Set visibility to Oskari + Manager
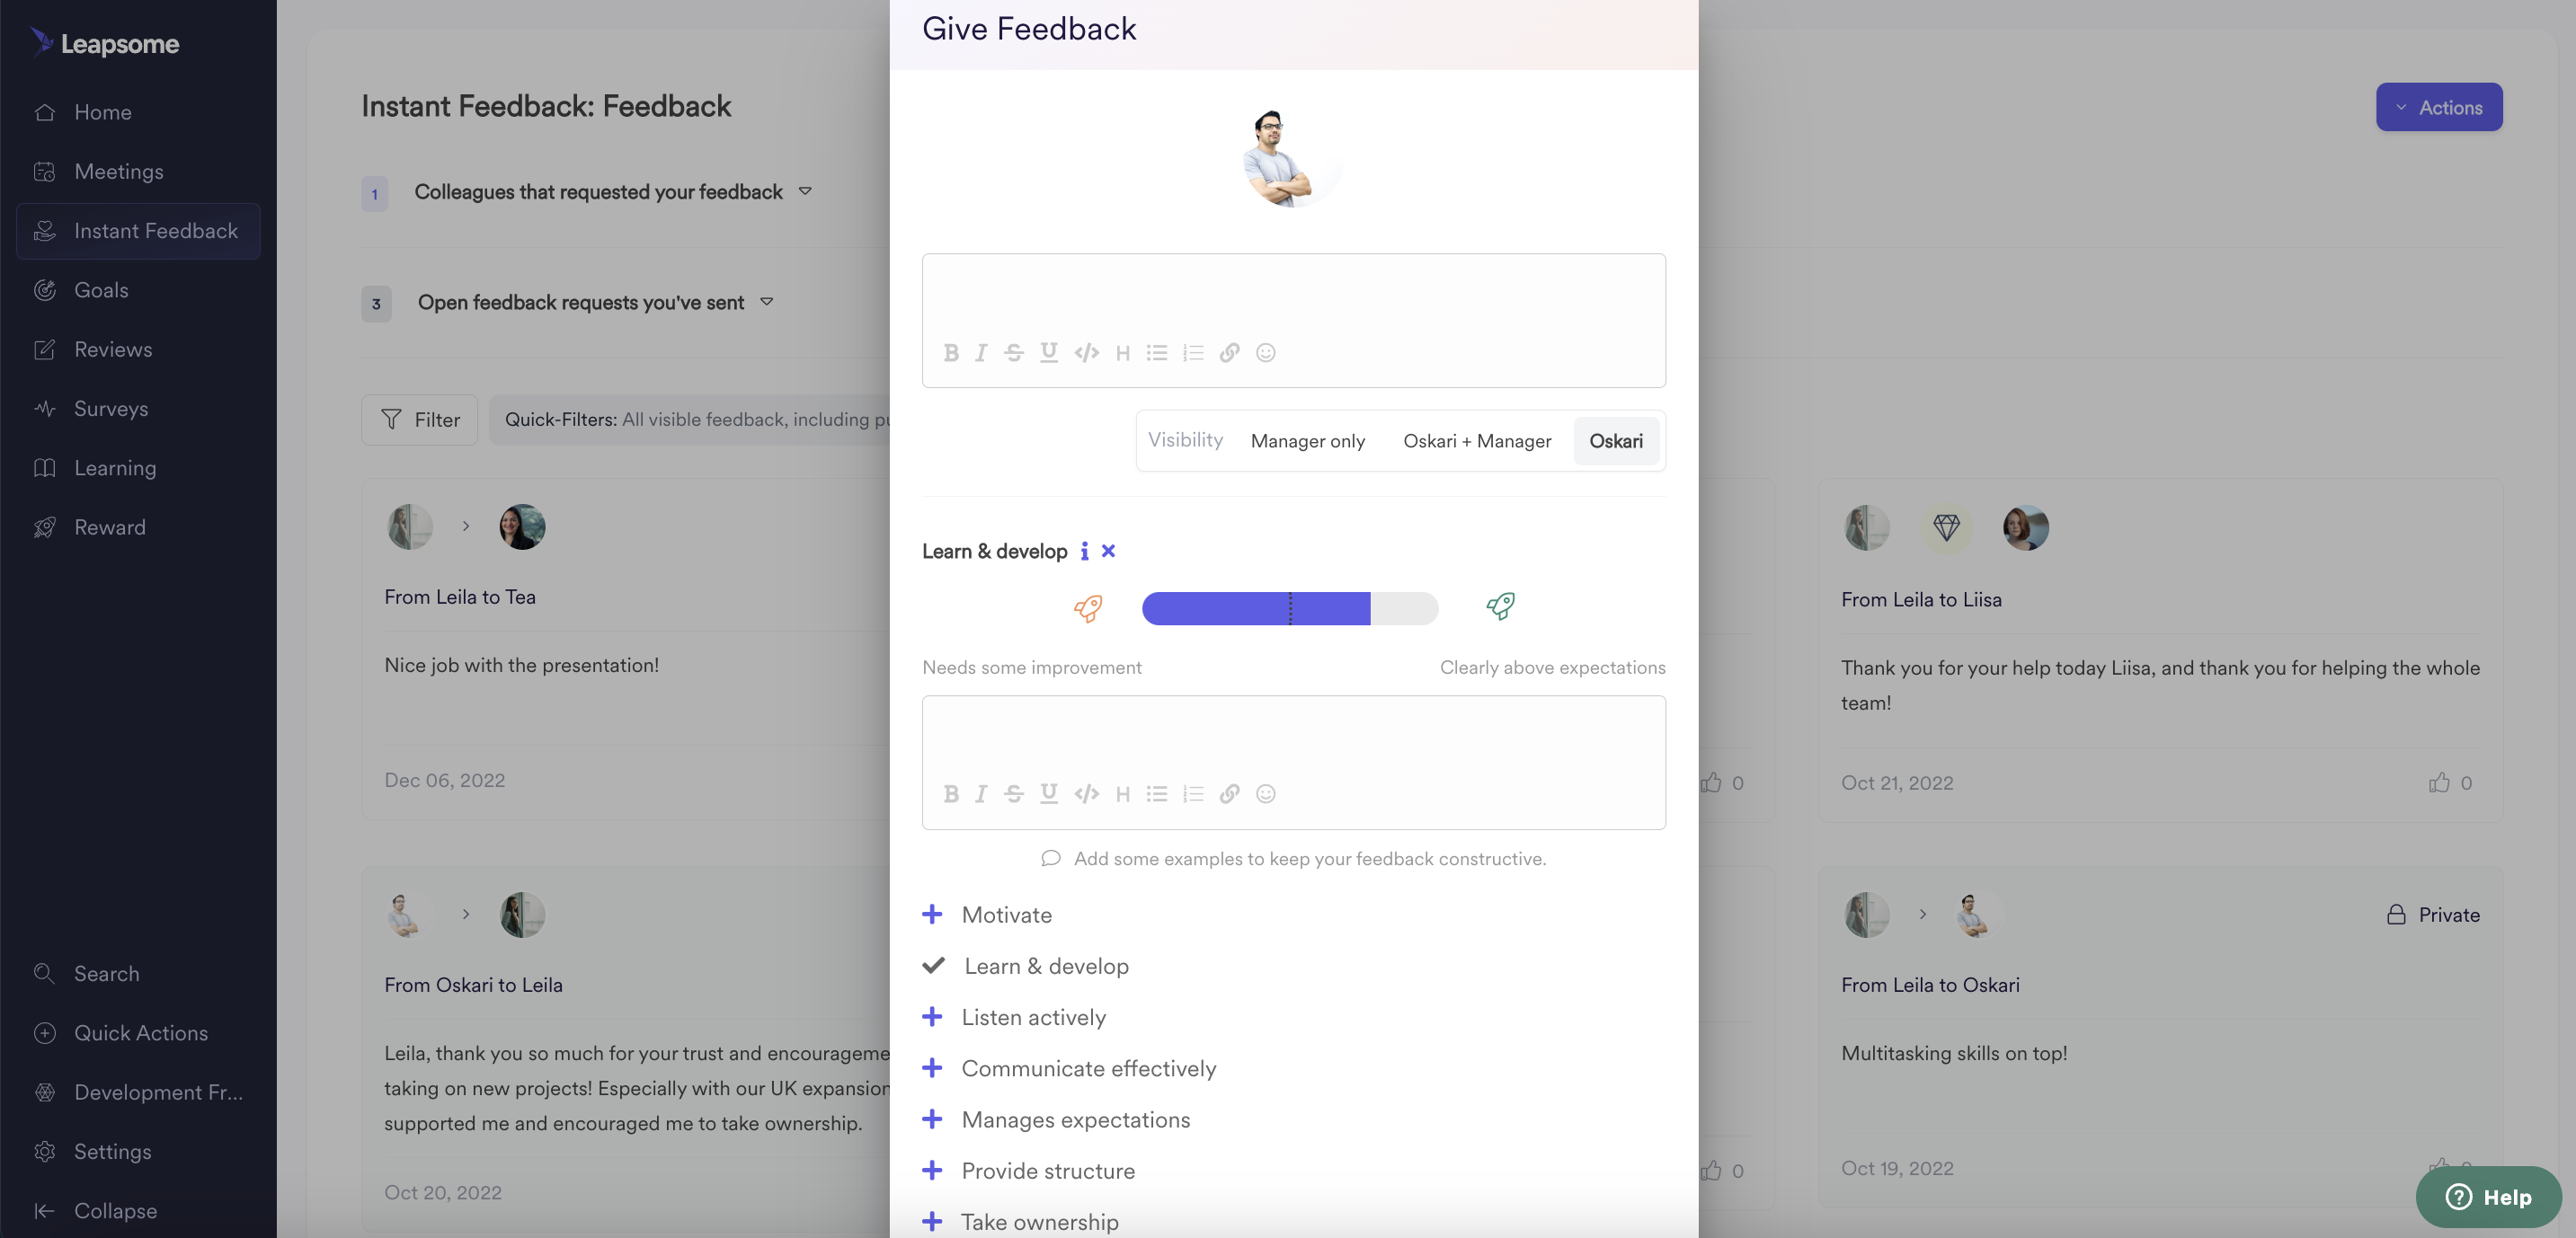The width and height of the screenshot is (2576, 1238). pyautogui.click(x=1477, y=442)
